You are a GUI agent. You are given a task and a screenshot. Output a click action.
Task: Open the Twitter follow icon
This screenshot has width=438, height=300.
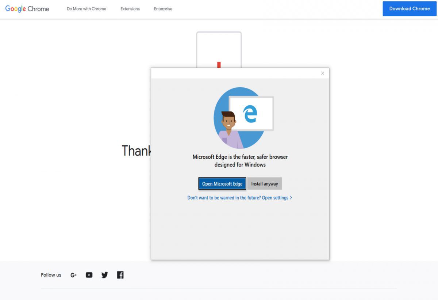click(x=104, y=275)
